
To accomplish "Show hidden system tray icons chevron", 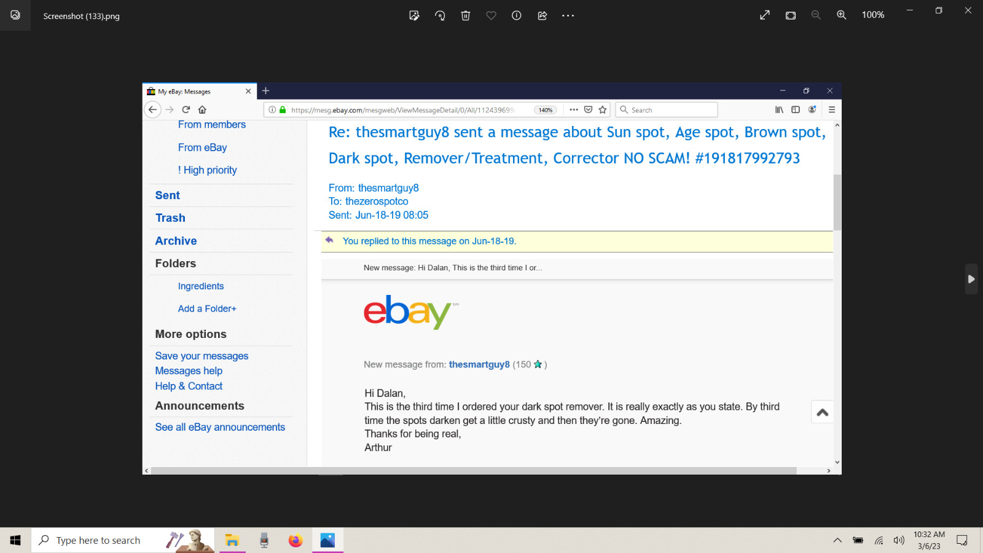I will click(837, 540).
